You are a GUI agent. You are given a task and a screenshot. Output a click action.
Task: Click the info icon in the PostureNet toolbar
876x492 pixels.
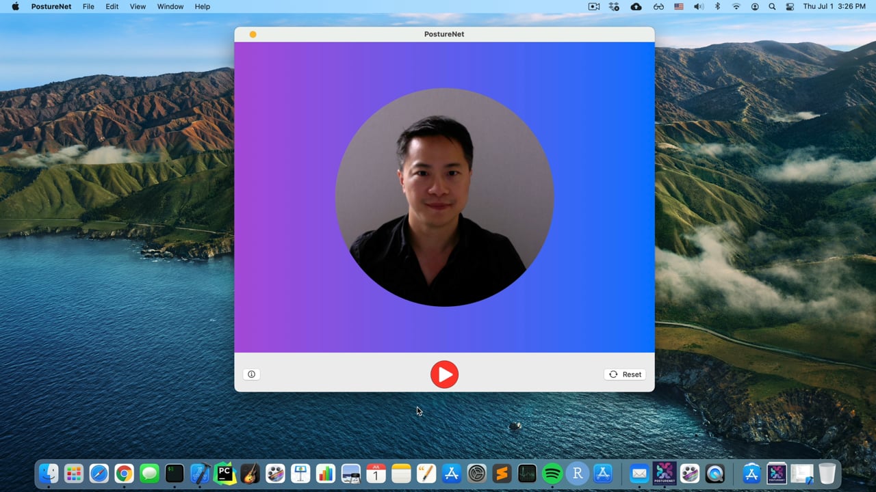[x=251, y=374]
